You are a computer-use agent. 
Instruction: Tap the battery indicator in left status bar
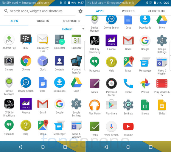[69, 3]
